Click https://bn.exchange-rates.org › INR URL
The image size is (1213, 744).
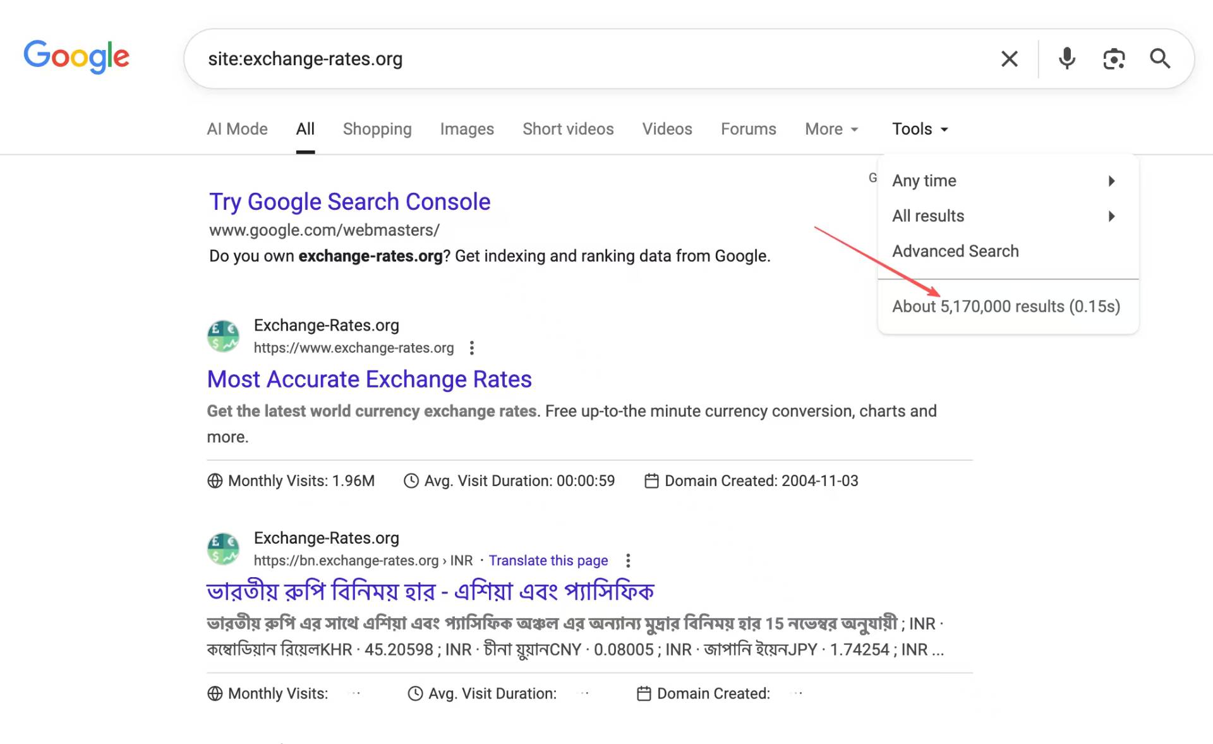click(x=363, y=561)
